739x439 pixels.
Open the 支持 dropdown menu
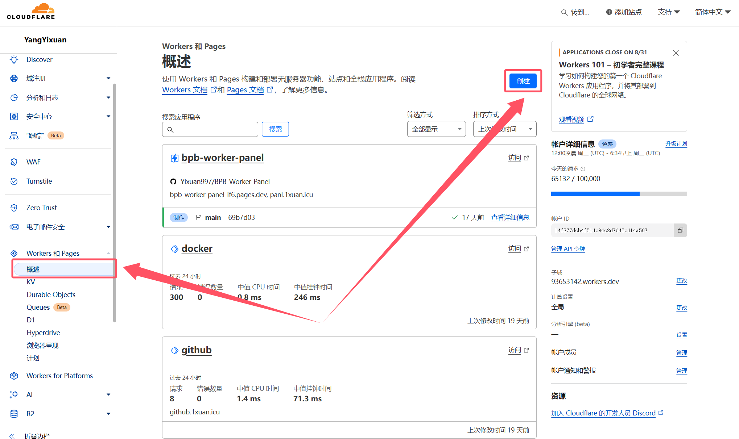click(669, 12)
